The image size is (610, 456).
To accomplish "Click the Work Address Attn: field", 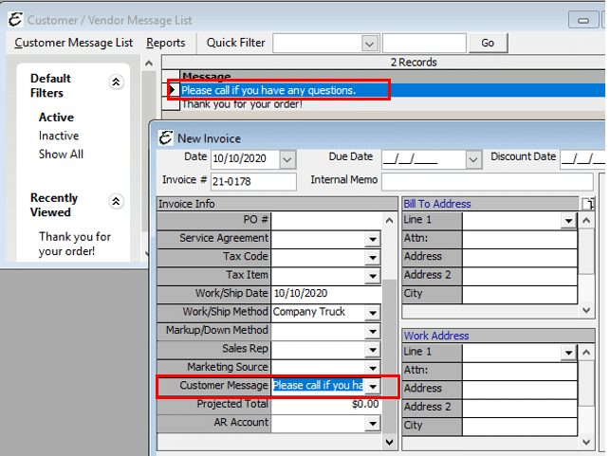I will pyautogui.click(x=519, y=371).
